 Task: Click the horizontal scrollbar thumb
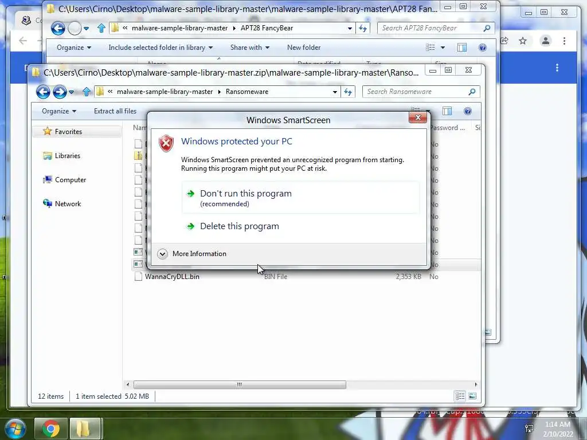click(240, 384)
